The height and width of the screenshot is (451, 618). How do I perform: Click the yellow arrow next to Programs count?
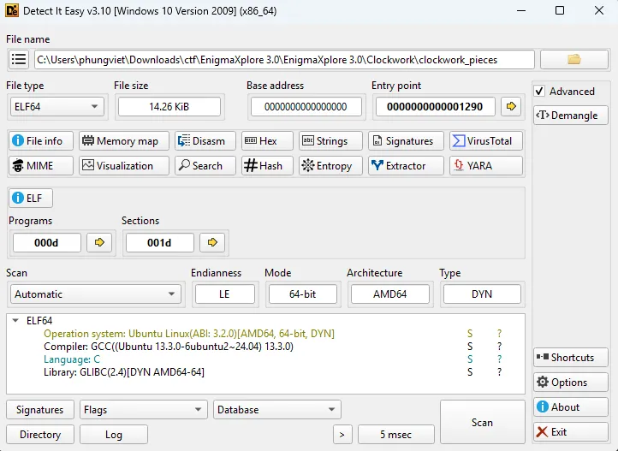point(100,243)
